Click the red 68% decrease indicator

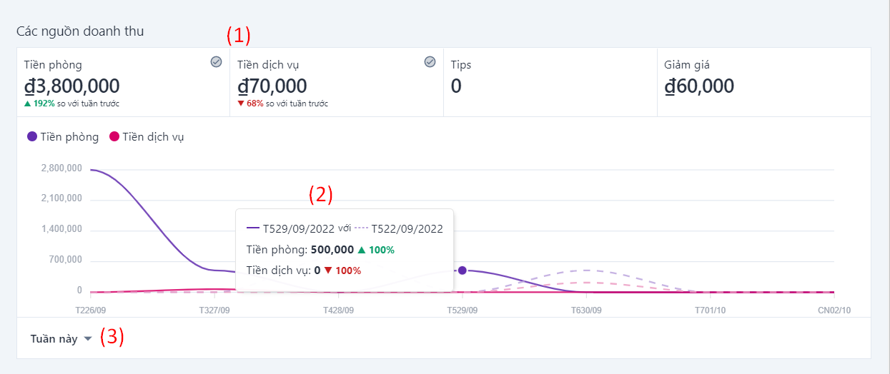(x=251, y=103)
